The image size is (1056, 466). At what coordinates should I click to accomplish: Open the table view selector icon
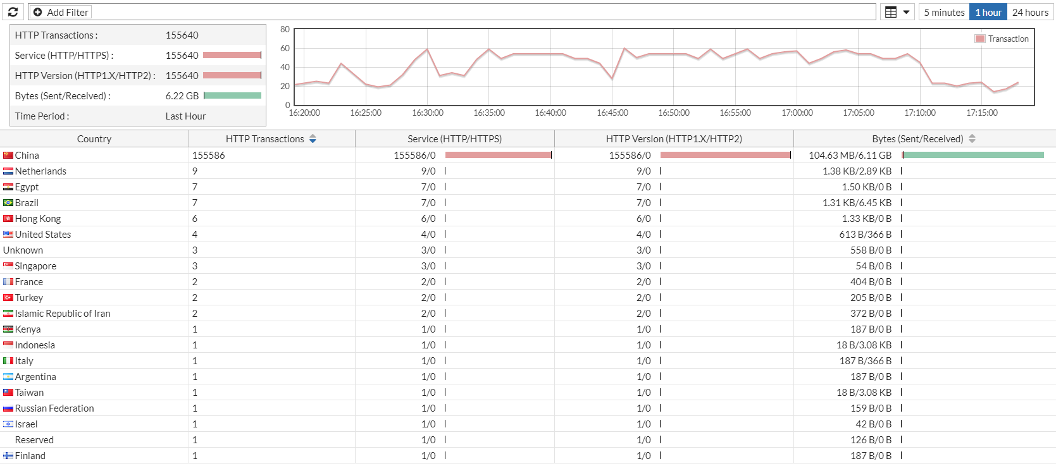(891, 12)
